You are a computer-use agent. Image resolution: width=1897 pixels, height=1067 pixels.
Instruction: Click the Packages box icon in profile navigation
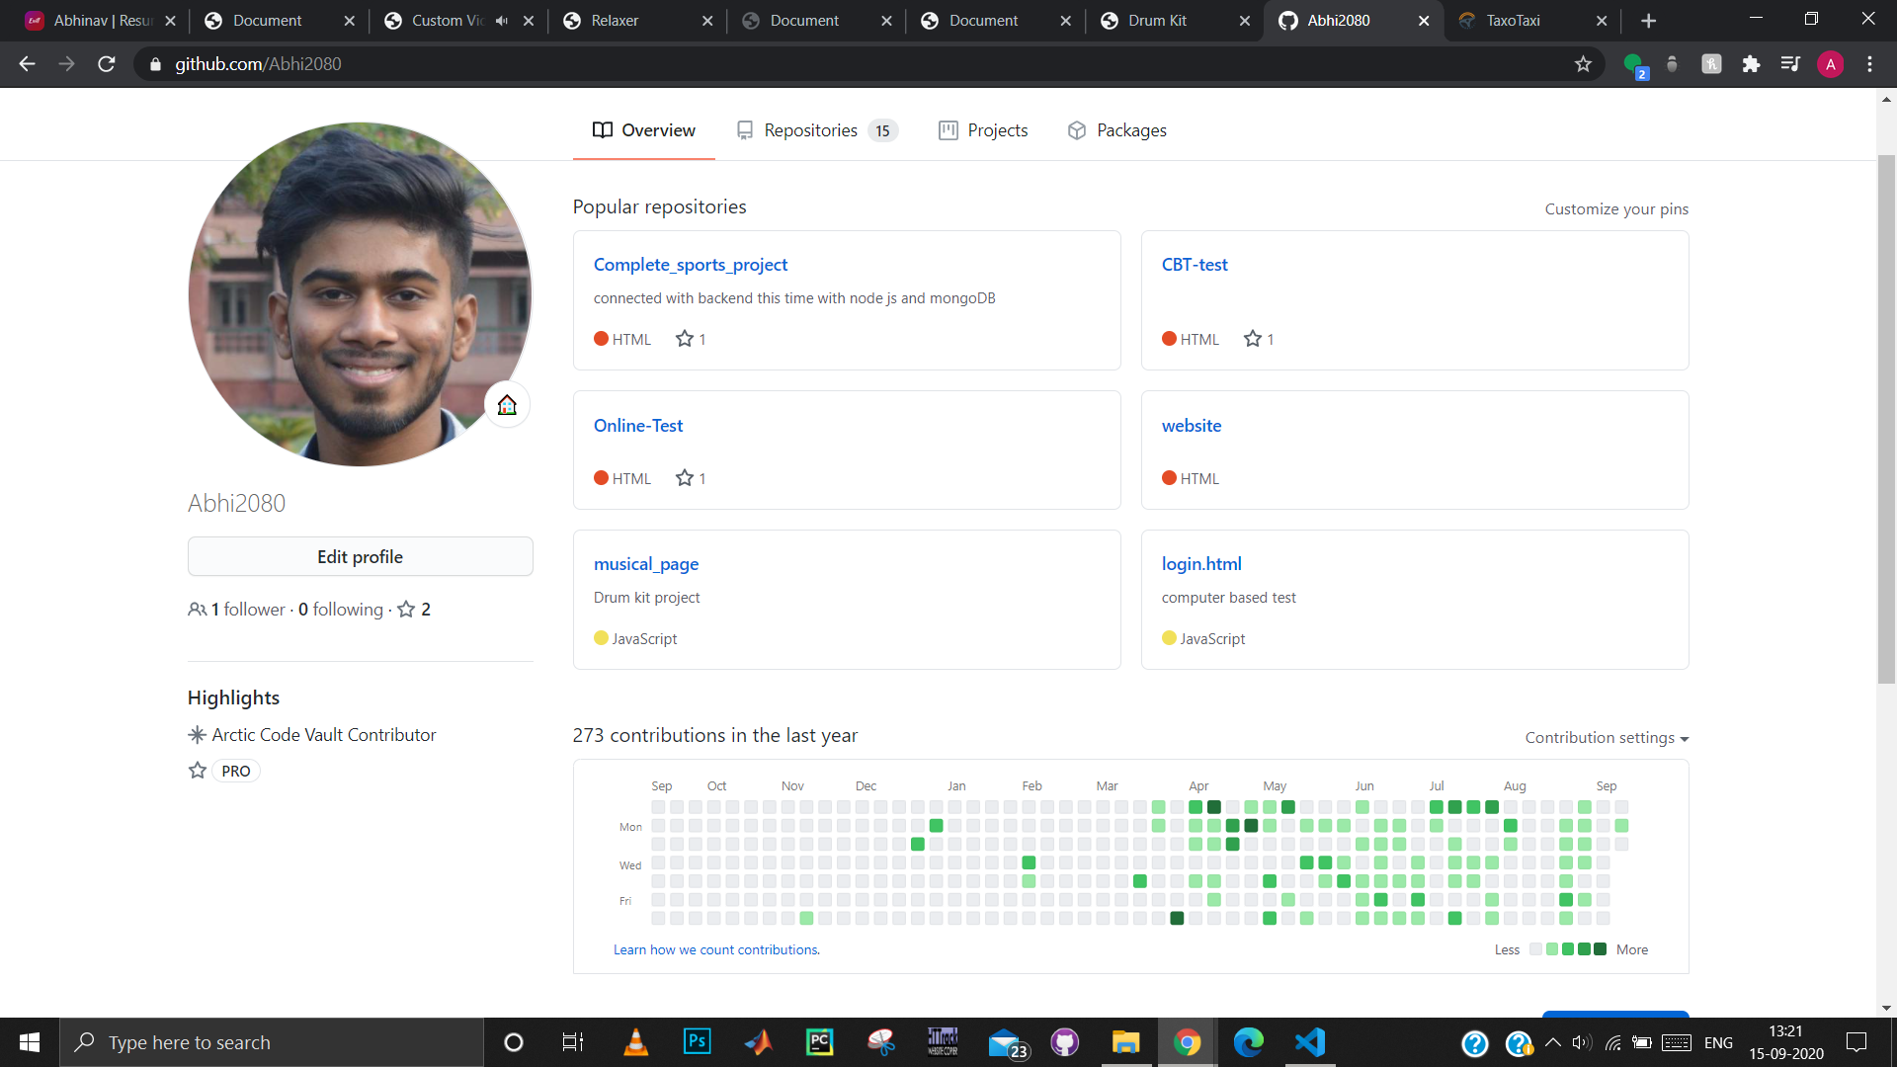tap(1076, 129)
